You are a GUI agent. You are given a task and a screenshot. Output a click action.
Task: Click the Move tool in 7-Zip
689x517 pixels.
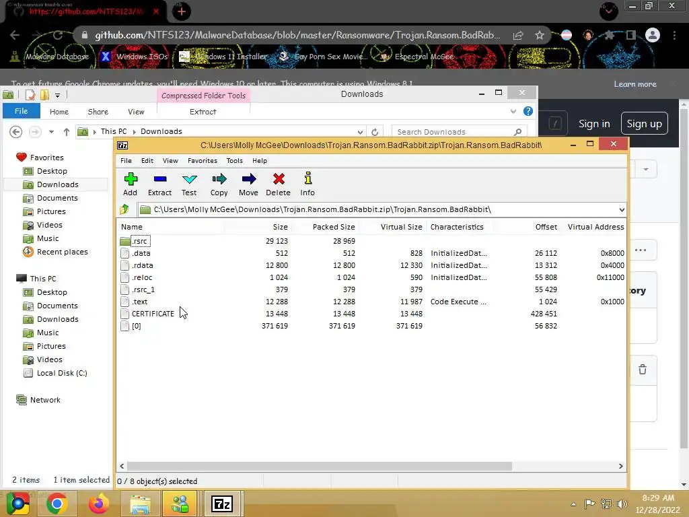248,184
